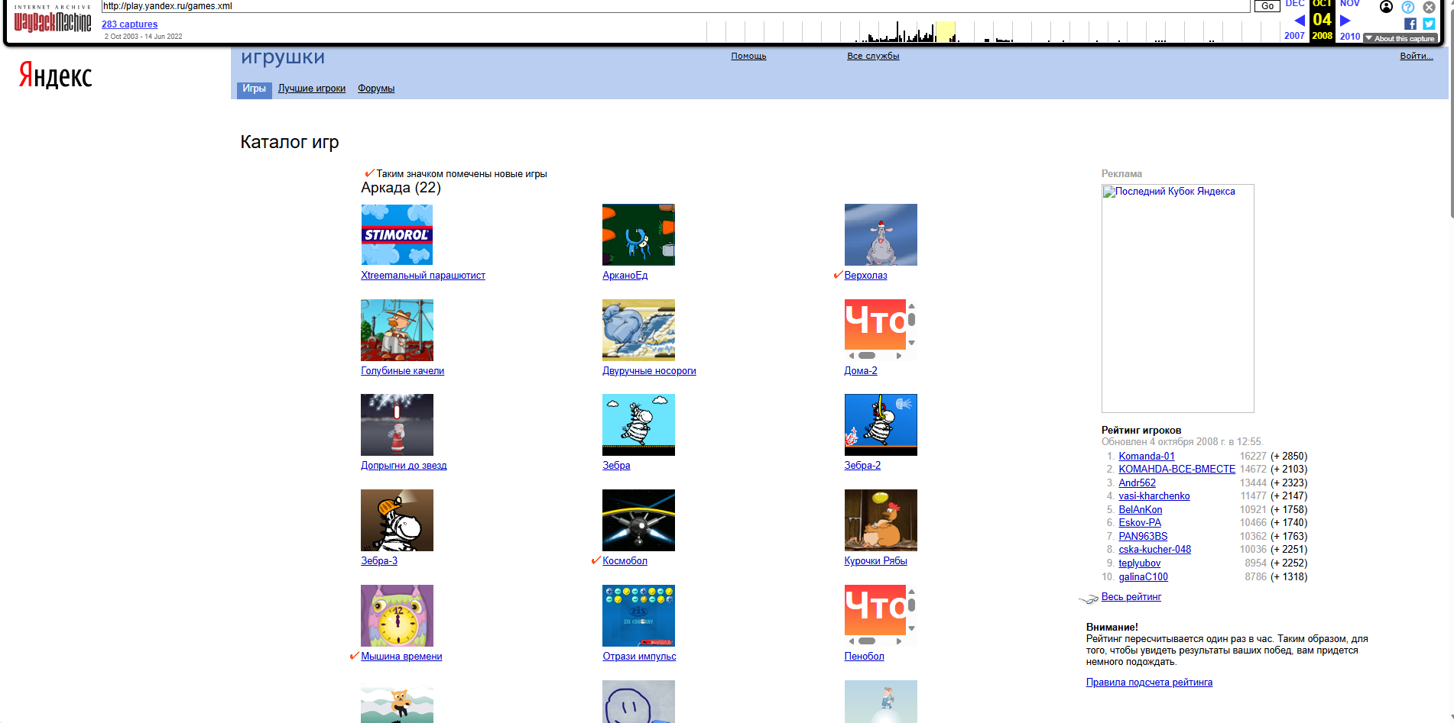This screenshot has width=1454, height=723.
Task: Open the Форумы tab
Action: 376,89
